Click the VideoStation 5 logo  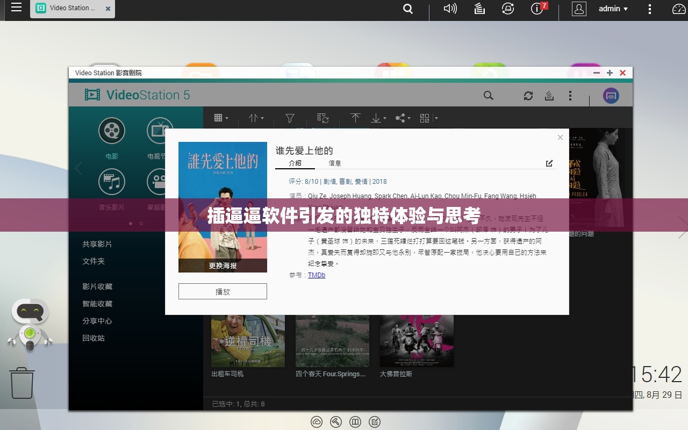(137, 95)
